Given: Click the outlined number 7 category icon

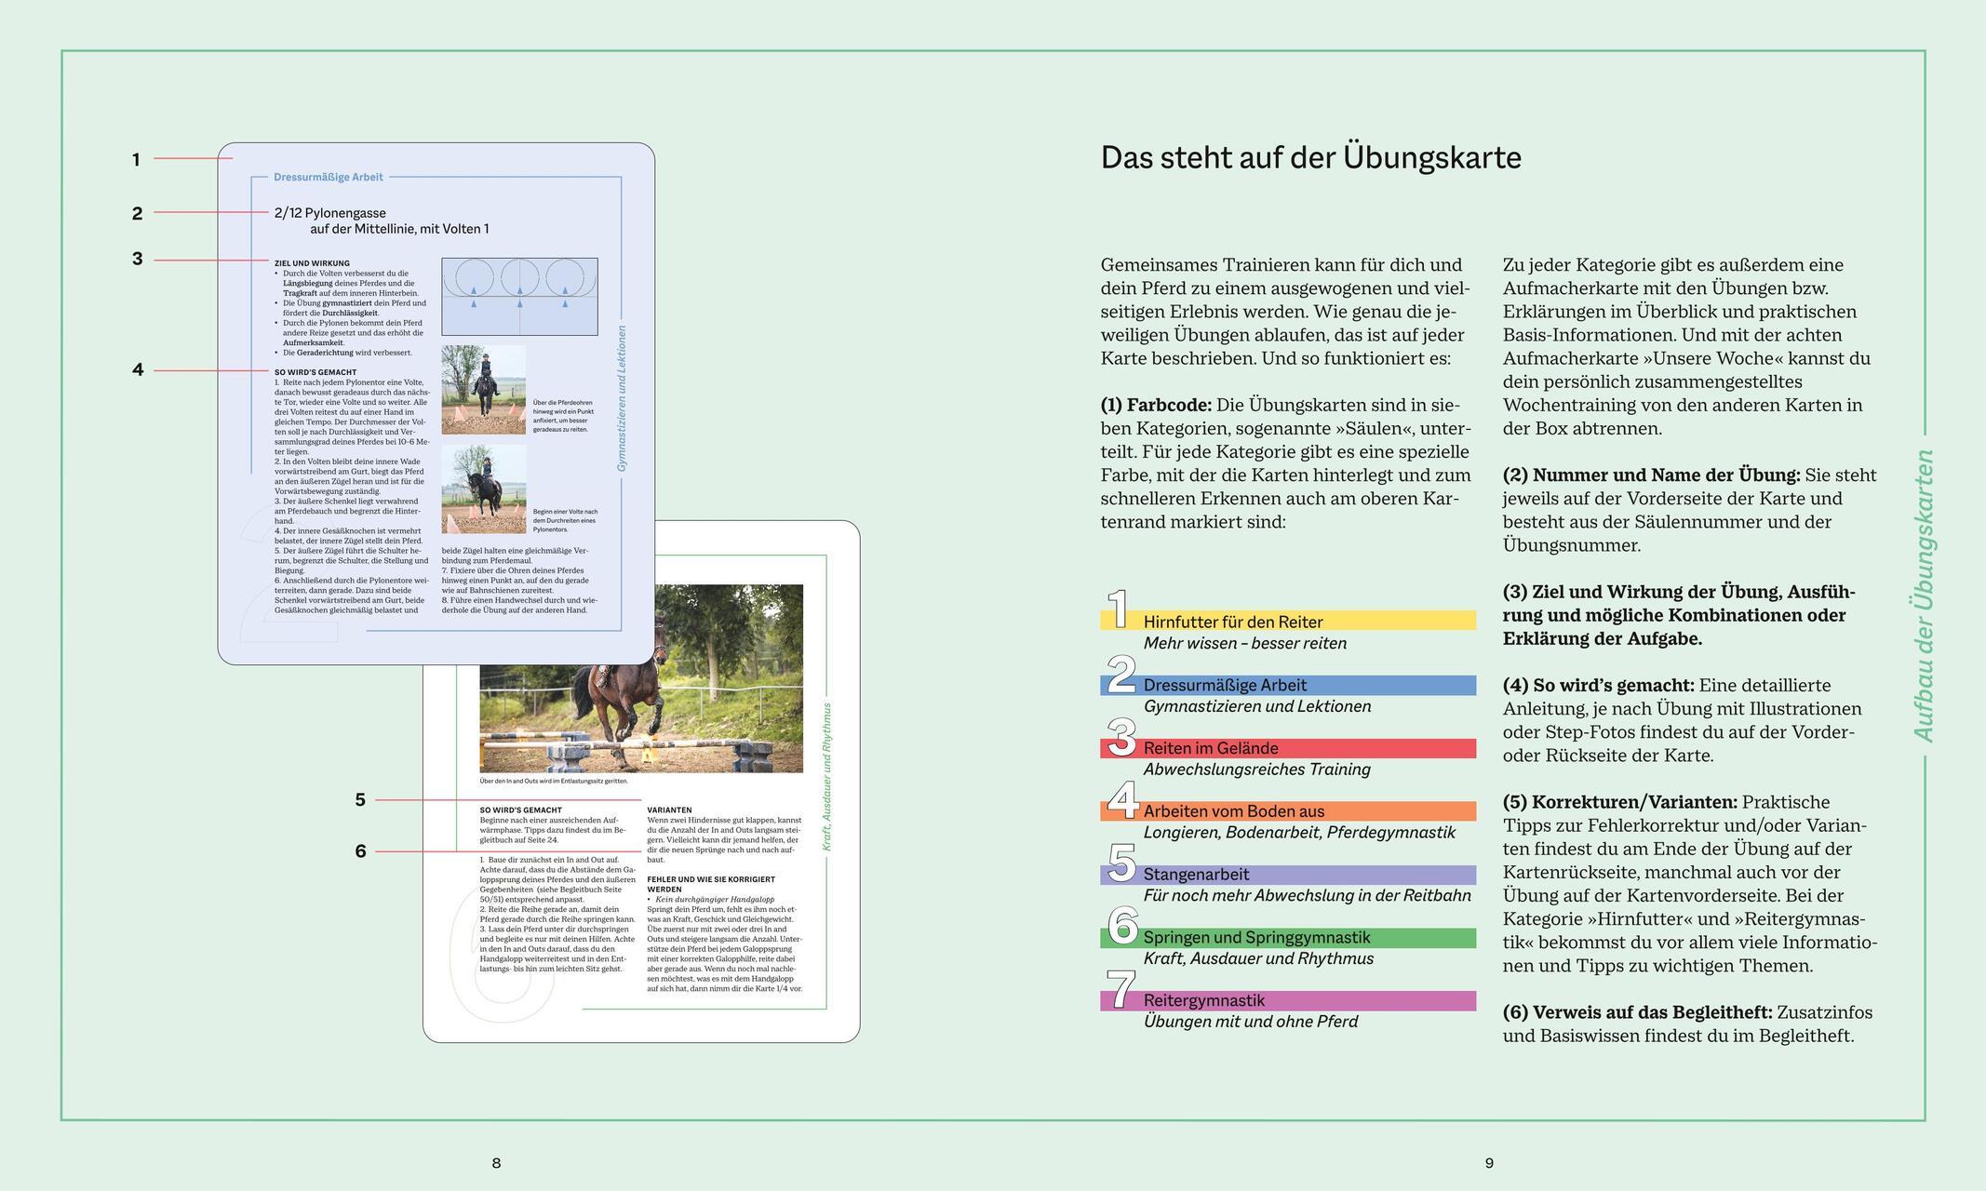Looking at the screenshot, I should [x=1121, y=989].
